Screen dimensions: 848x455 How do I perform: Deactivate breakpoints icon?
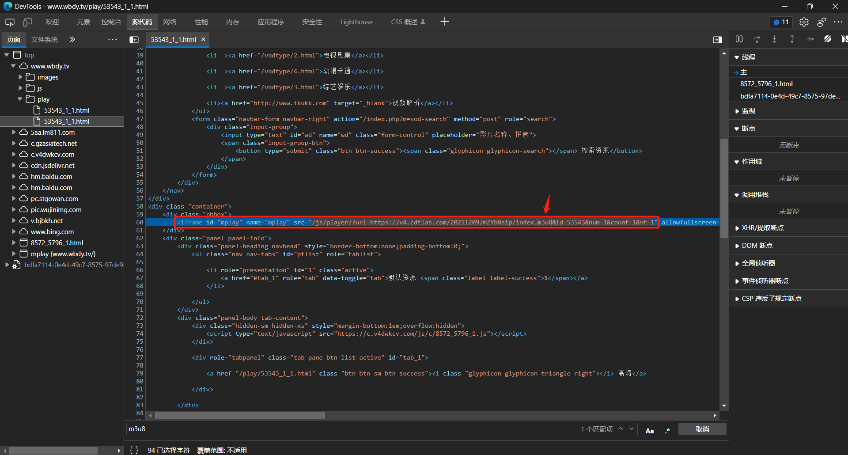827,39
